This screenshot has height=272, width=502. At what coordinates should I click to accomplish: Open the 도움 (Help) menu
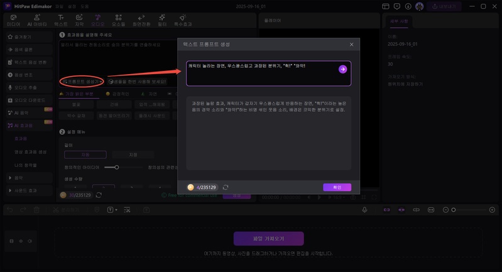[85, 6]
